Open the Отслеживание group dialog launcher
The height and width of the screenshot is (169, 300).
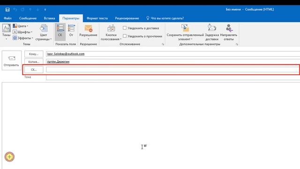(x=163, y=44)
